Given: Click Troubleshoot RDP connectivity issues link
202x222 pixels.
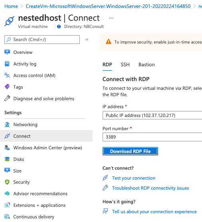Looking at the screenshot, I should [x=151, y=188].
